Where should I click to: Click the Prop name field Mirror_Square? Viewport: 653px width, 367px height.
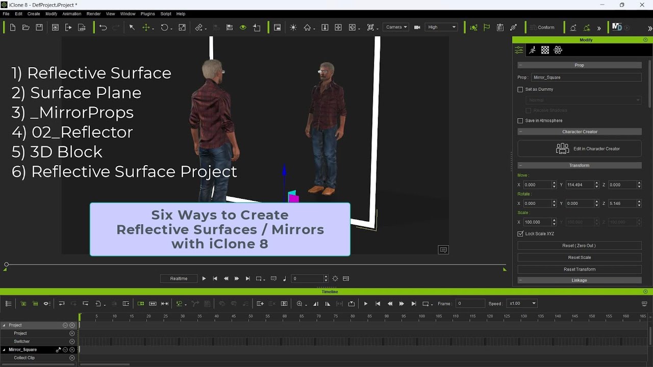[x=586, y=77]
